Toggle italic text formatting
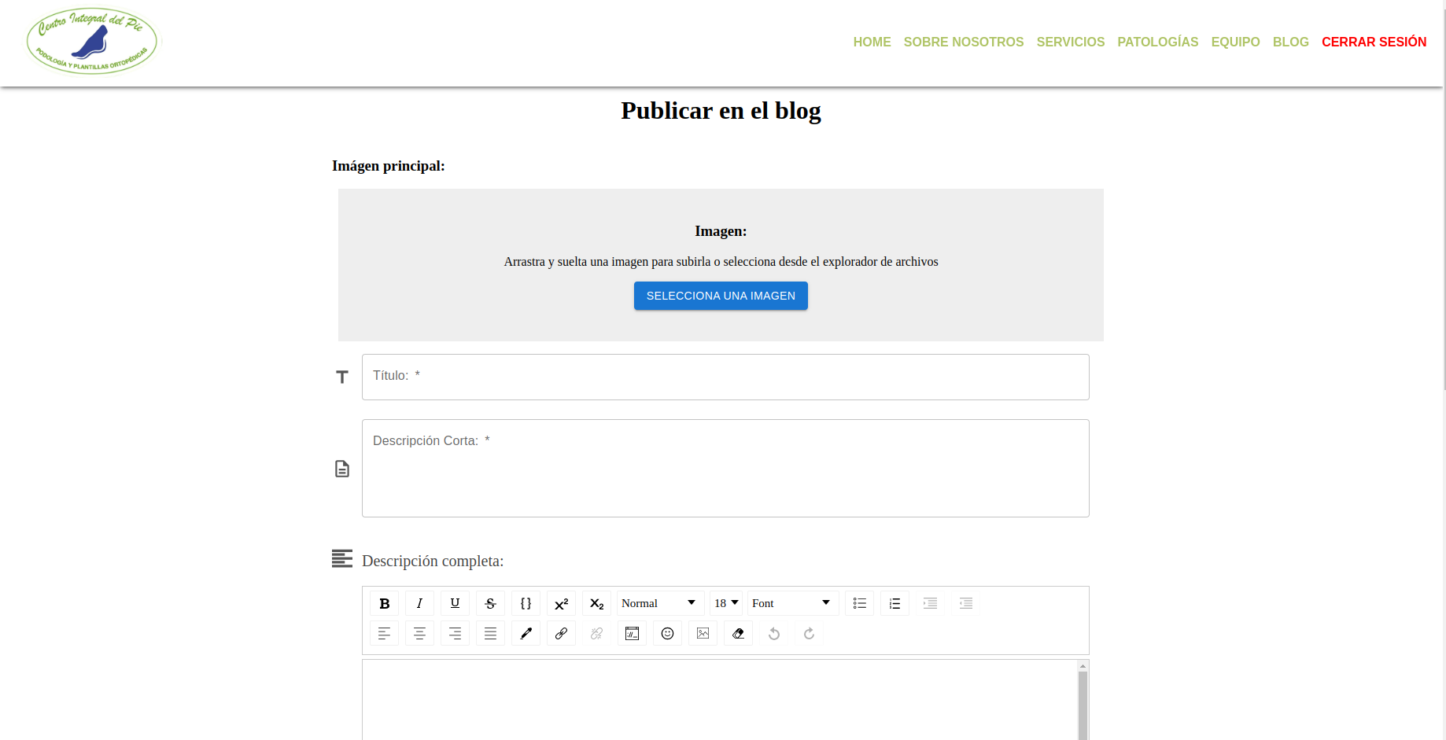This screenshot has width=1446, height=740. point(419,603)
